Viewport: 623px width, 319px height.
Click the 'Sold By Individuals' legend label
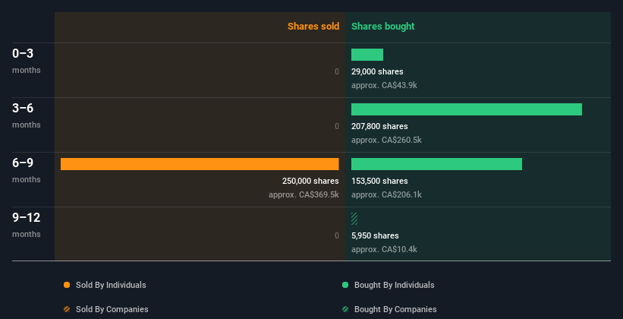click(x=111, y=285)
